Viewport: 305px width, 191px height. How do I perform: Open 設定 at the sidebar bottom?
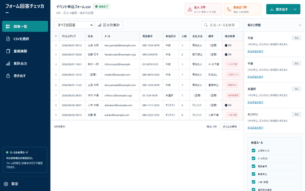(x=25, y=184)
